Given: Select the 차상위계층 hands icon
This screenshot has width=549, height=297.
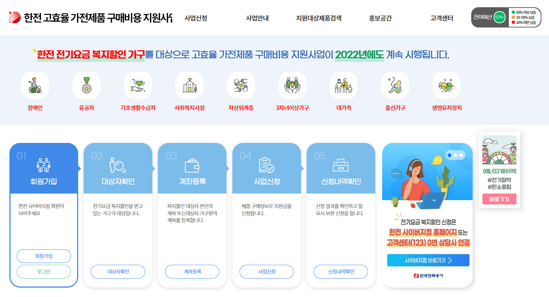Looking at the screenshot, I should 241,85.
